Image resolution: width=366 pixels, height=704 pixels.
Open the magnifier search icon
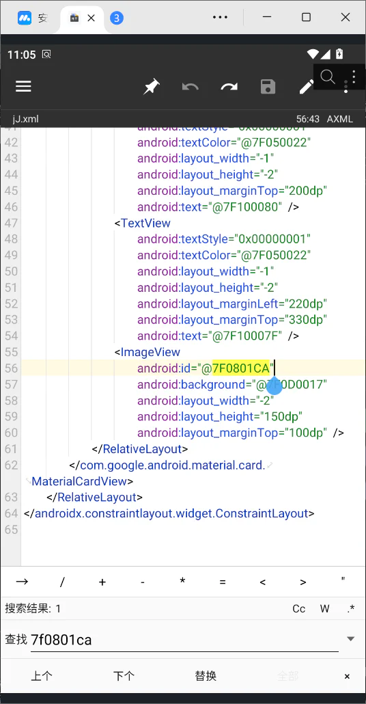click(x=328, y=77)
